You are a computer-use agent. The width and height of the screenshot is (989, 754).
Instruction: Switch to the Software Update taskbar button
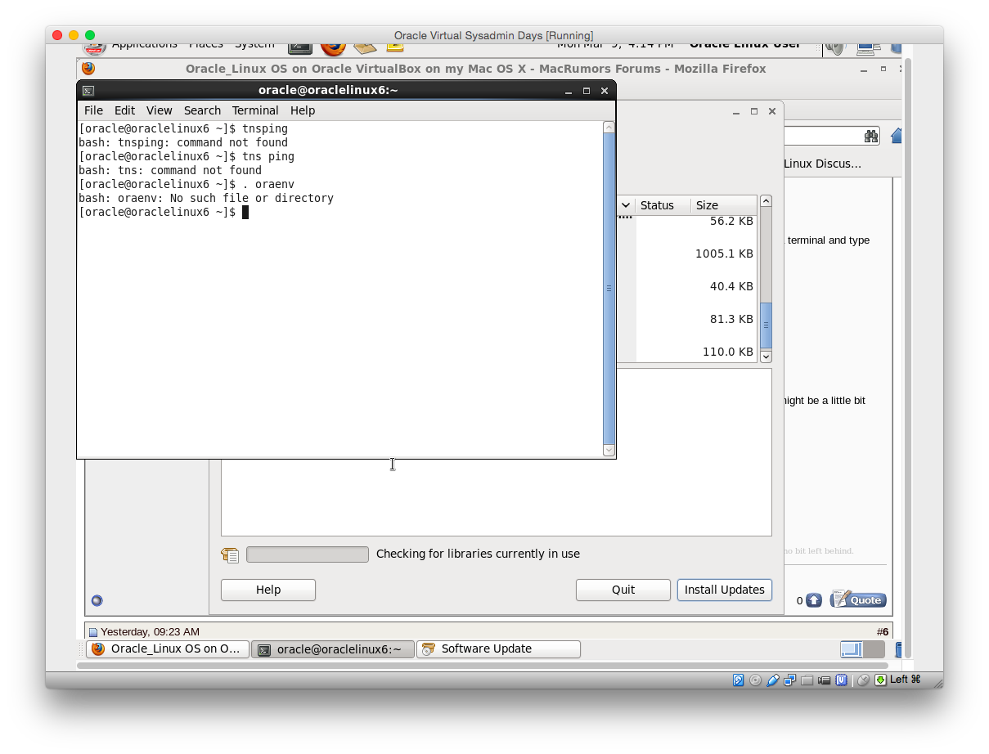(x=499, y=649)
